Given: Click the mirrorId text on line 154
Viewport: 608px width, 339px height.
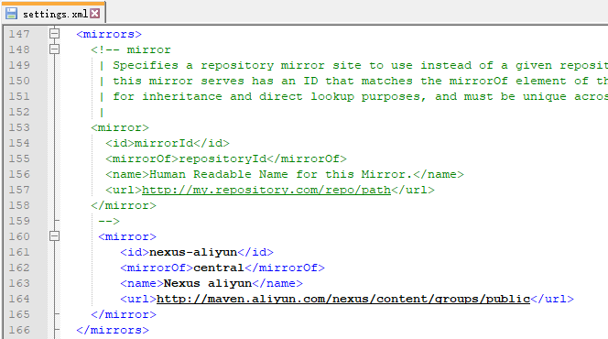Looking at the screenshot, I should pos(164,143).
